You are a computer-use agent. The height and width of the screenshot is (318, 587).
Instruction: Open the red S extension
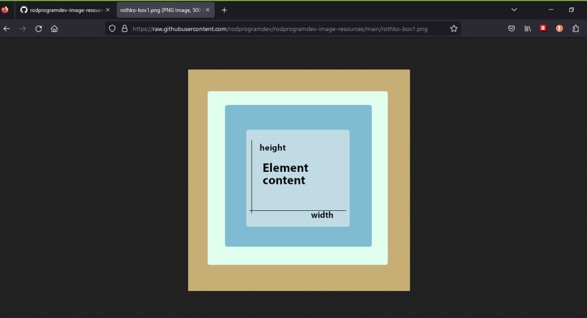[543, 29]
